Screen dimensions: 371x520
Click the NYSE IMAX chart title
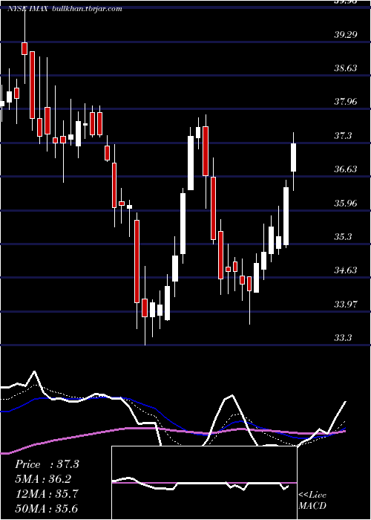pyautogui.click(x=65, y=9)
